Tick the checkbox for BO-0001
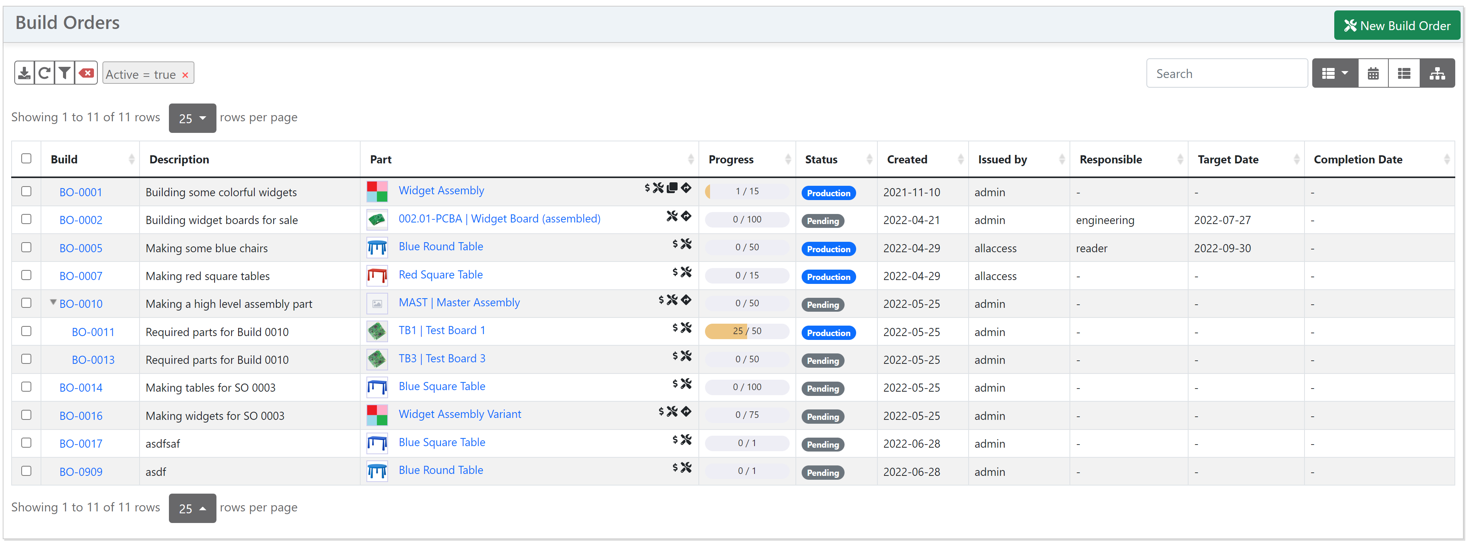This screenshot has height=545, width=1468. tap(26, 191)
